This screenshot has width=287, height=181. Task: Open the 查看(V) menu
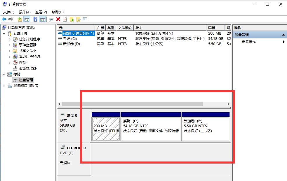41,12
